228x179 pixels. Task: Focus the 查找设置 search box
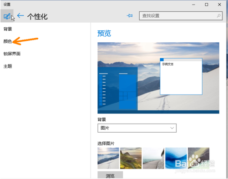click(181, 16)
